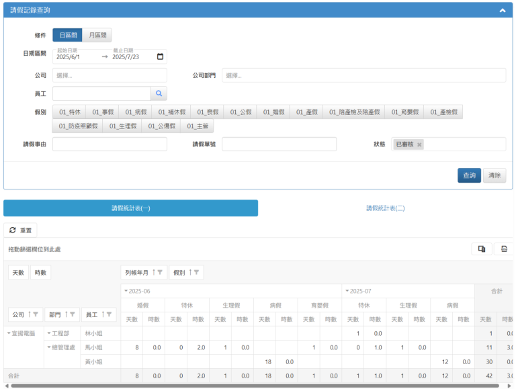The width and height of the screenshot is (516, 391).
Task: Collapse the 2025-06 column group
Action: click(125, 291)
